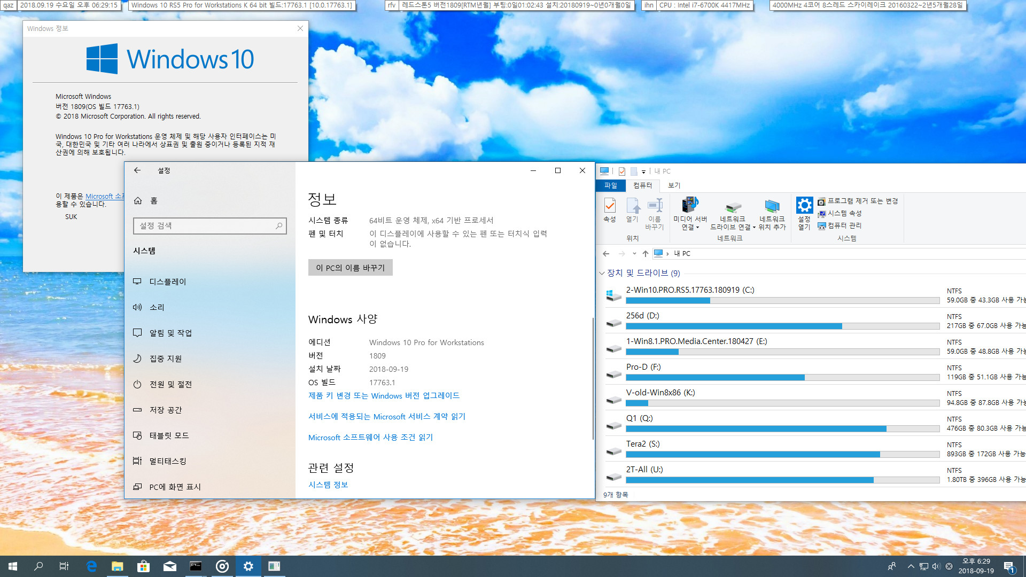The height and width of the screenshot is (577, 1026).
Task: Go up one folder level in Explorer
Action: pyautogui.click(x=646, y=254)
